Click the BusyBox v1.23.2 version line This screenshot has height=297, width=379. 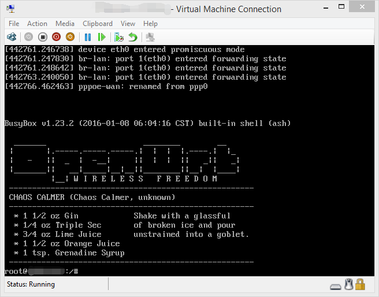coord(147,123)
